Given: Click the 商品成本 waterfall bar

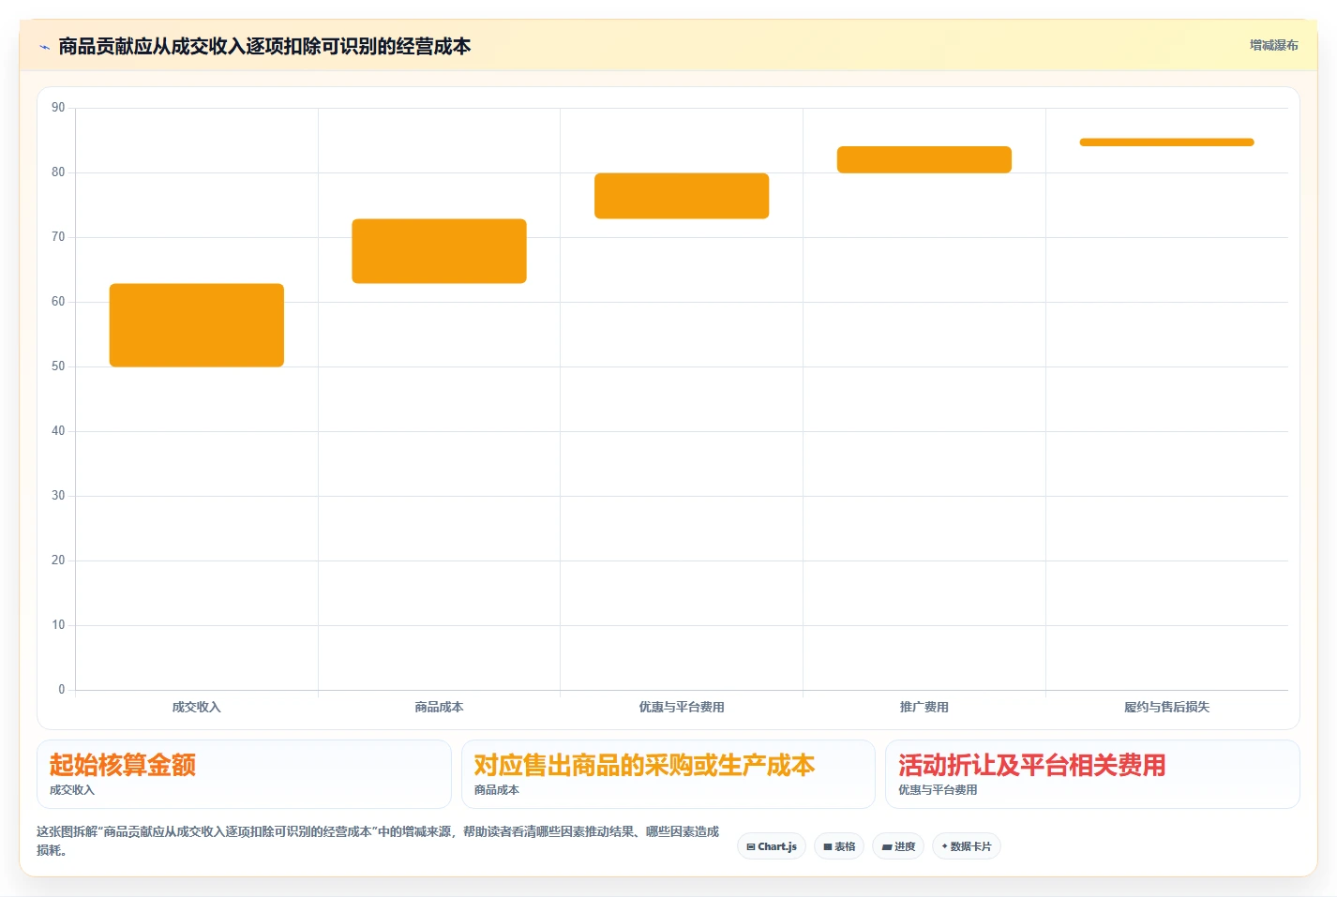Looking at the screenshot, I should 439,251.
